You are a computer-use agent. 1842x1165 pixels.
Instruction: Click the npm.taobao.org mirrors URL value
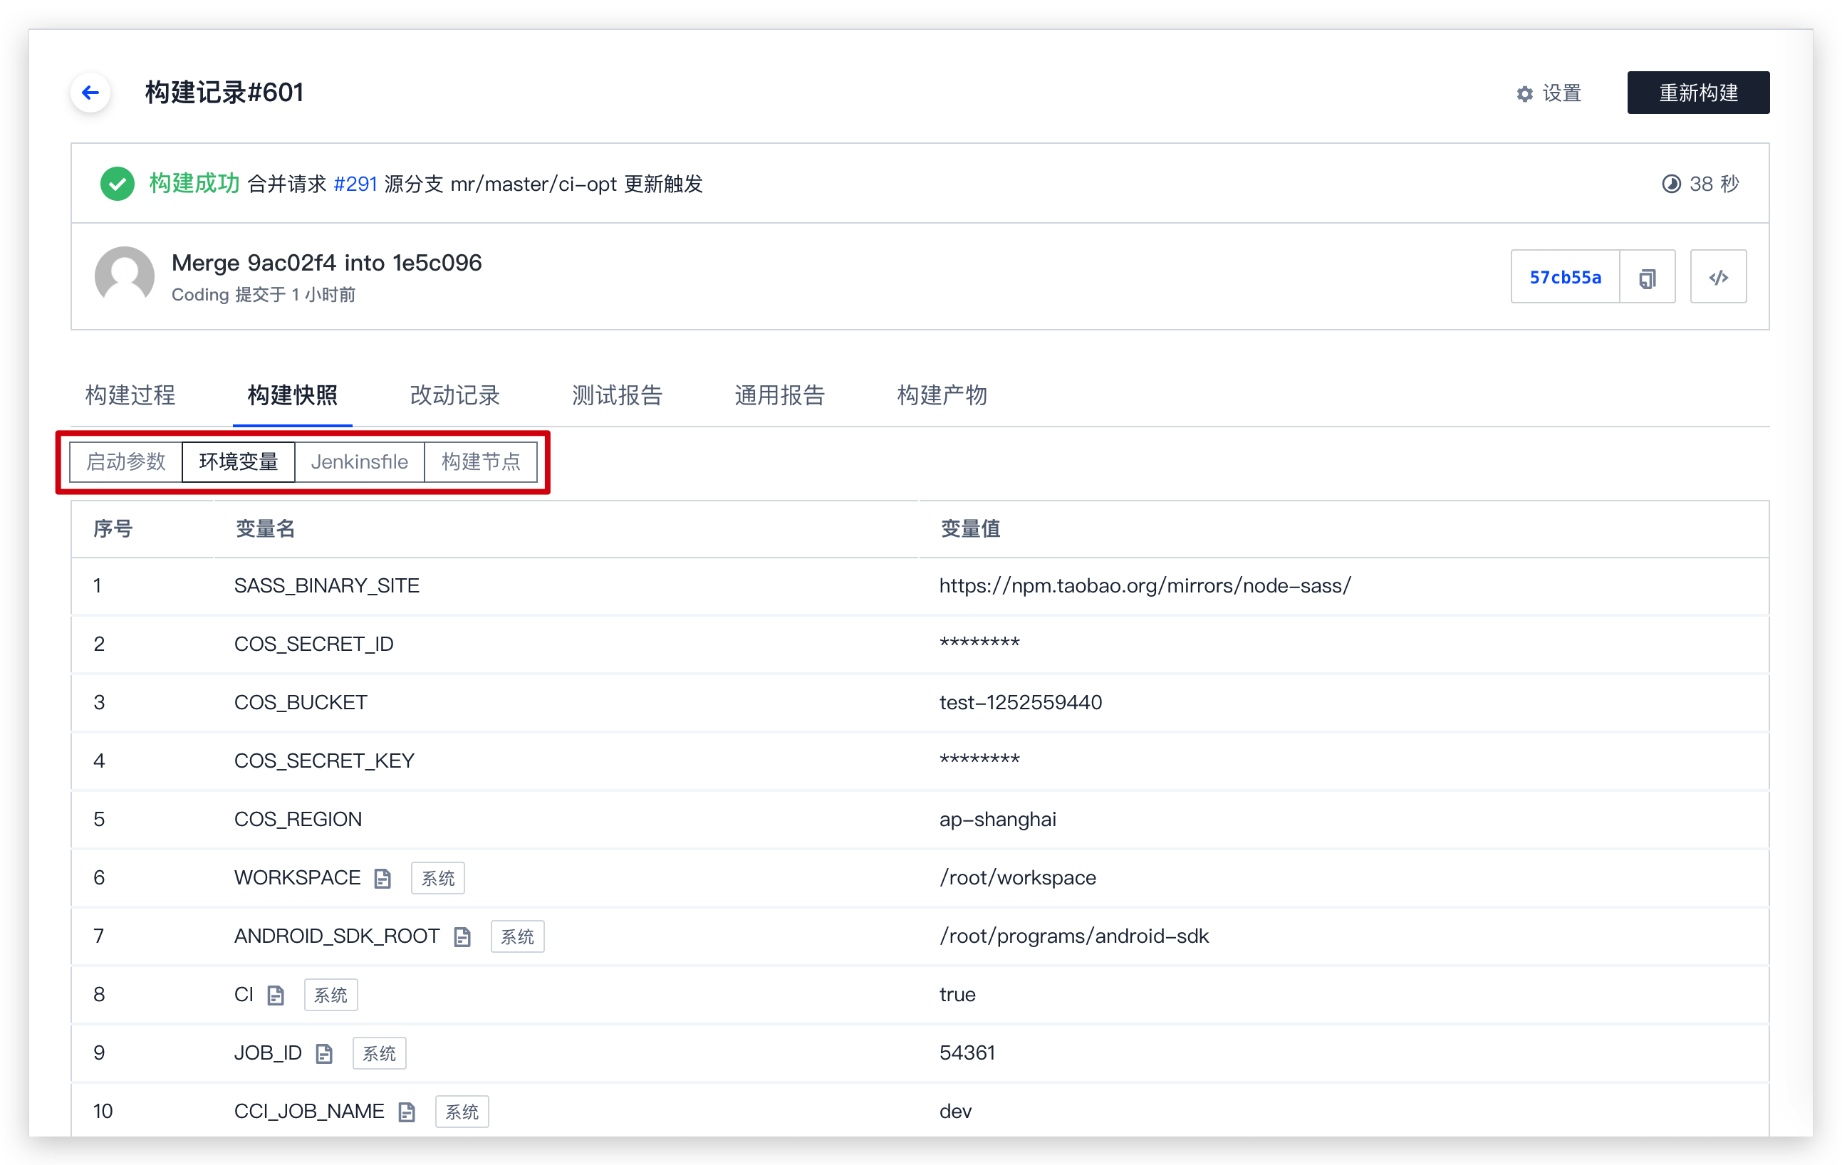coord(1145,585)
